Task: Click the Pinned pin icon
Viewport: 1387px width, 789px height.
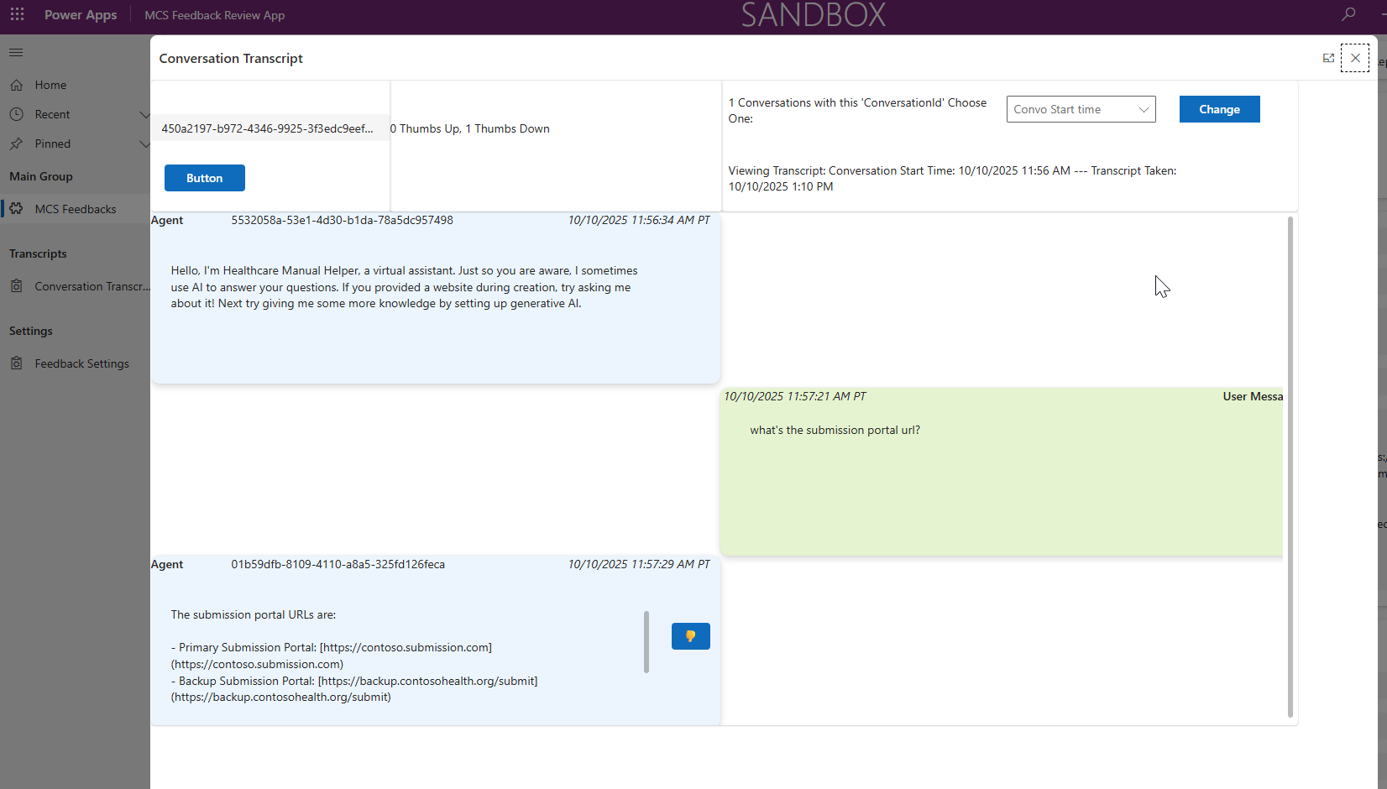Action: 17,144
